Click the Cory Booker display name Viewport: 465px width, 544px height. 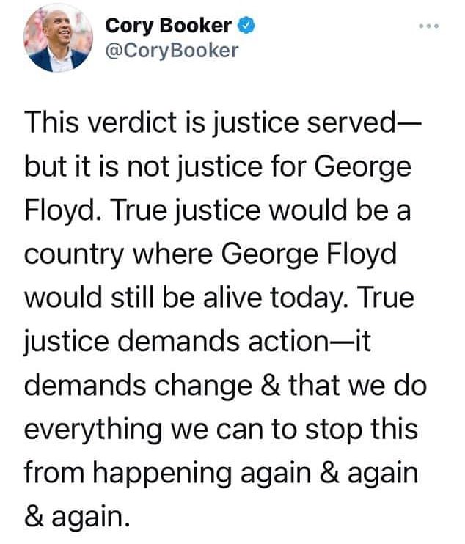tap(169, 26)
